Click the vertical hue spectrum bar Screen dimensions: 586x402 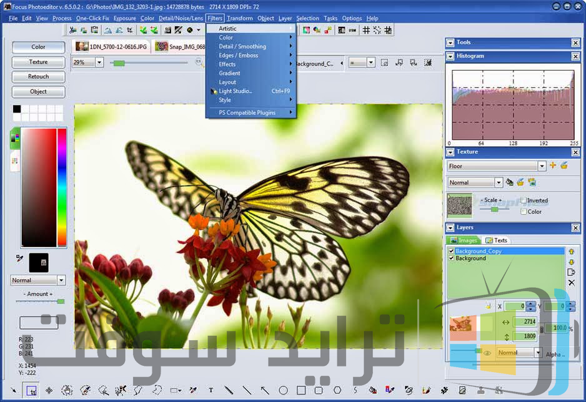[62, 187]
